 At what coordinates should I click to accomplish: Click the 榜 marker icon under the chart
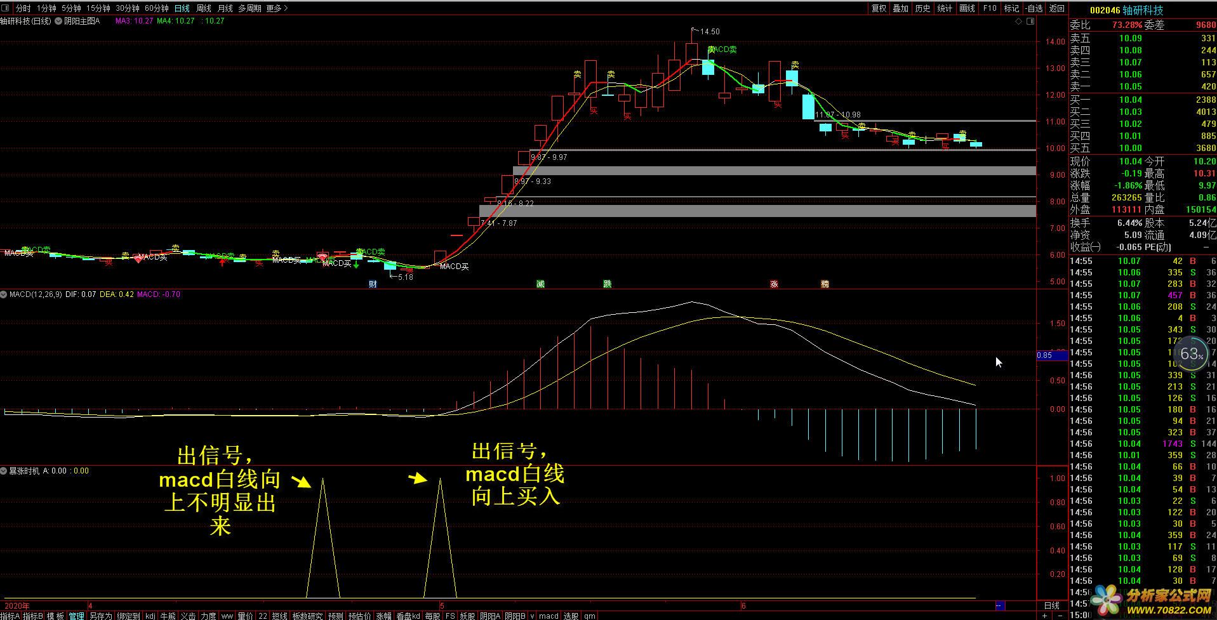point(825,284)
